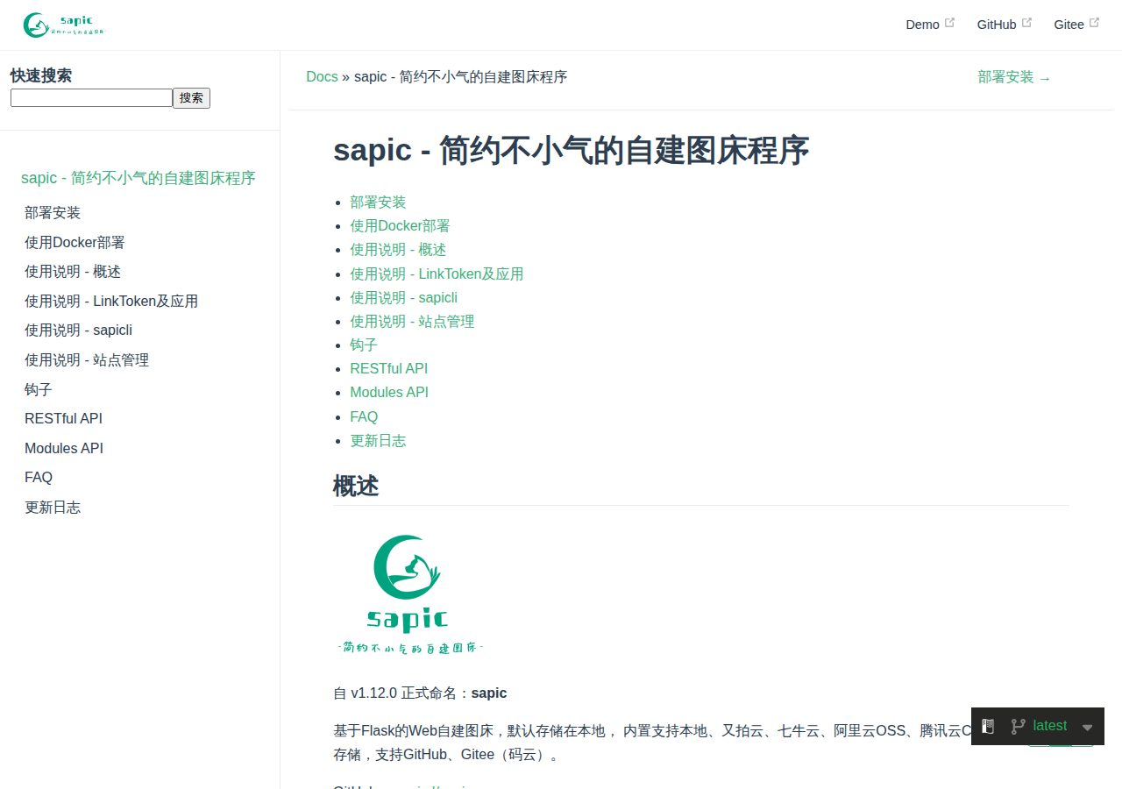Screen dimensions: 1122x789
Task: Open 使用说明 - 概述 in the sidebar
Action: [x=73, y=272]
